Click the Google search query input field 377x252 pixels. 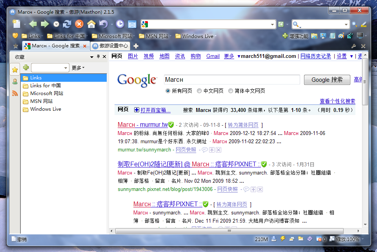232,79
